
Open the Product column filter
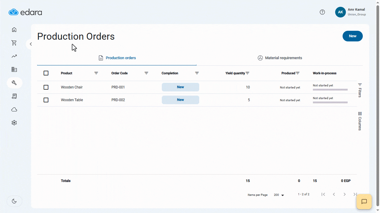[96, 73]
